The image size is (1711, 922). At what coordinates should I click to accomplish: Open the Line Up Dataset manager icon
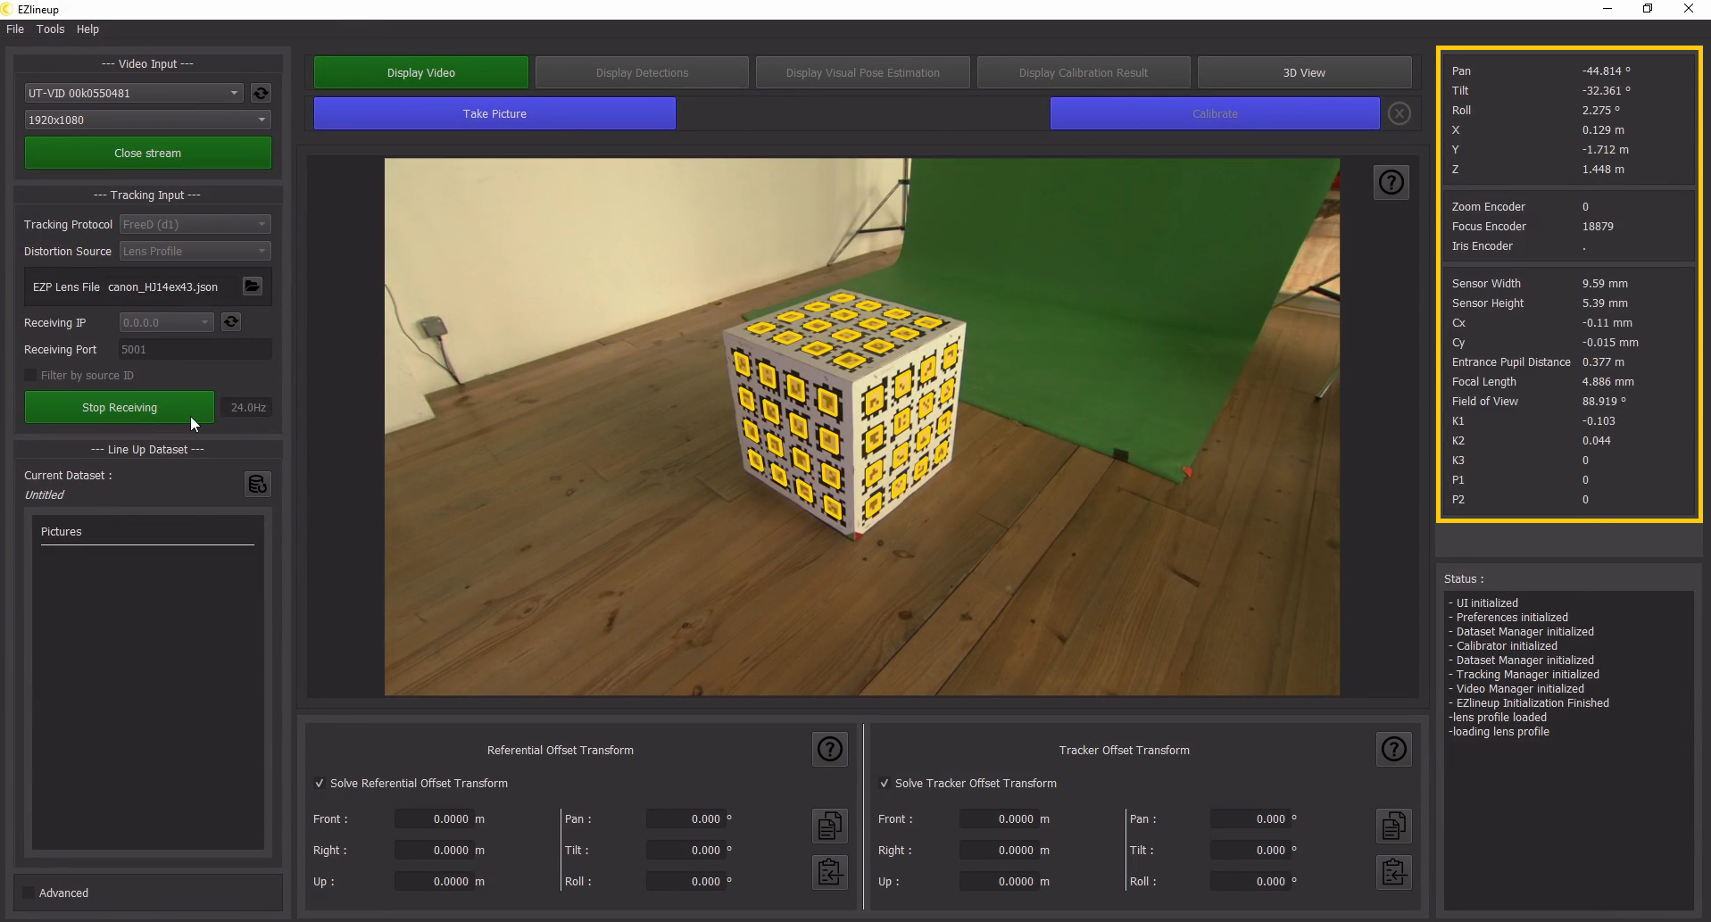257,484
